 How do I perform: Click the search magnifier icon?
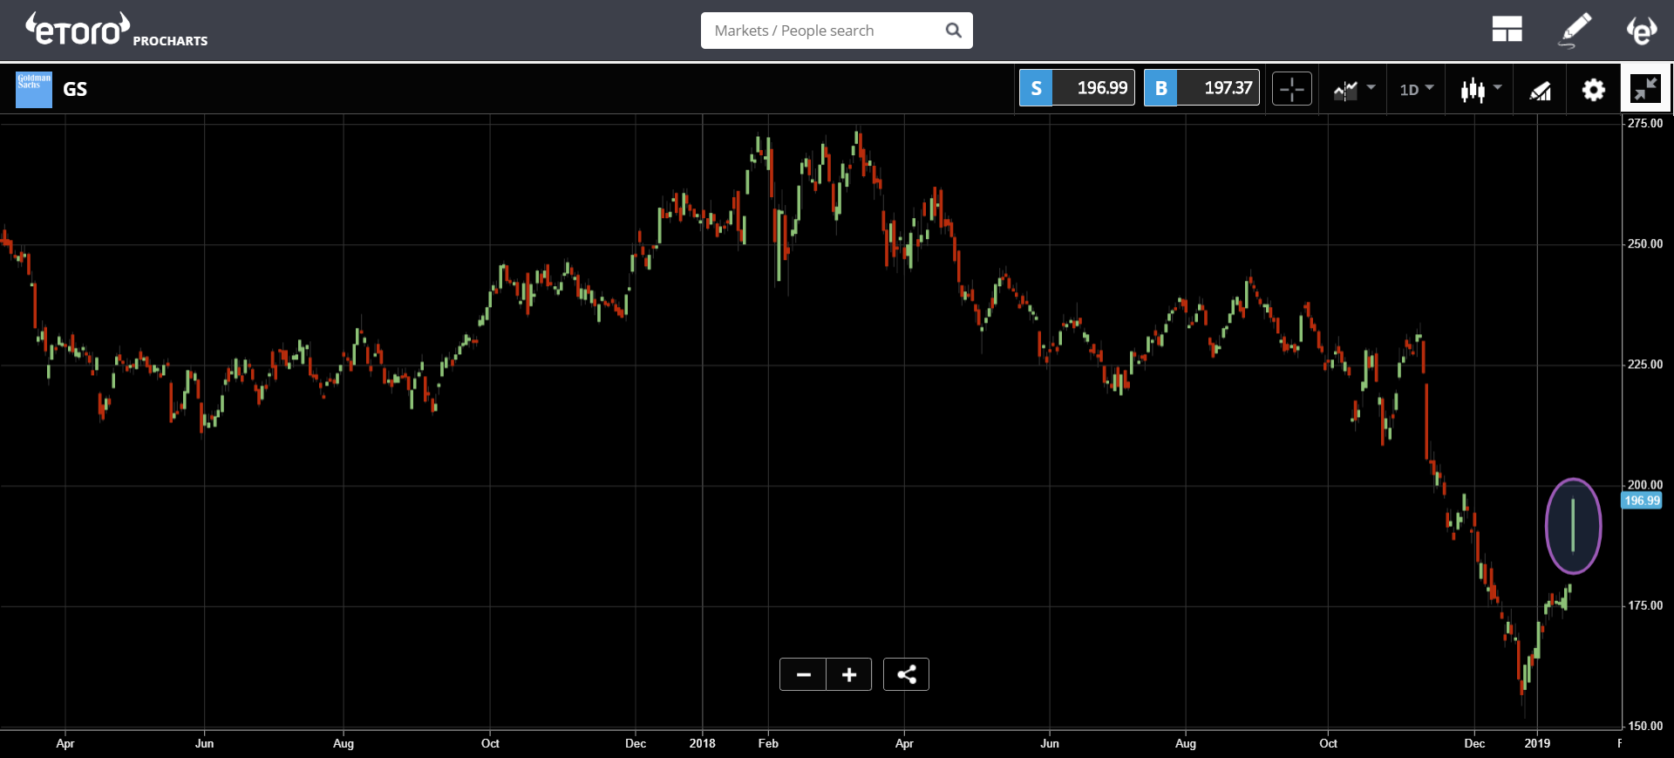pyautogui.click(x=953, y=31)
